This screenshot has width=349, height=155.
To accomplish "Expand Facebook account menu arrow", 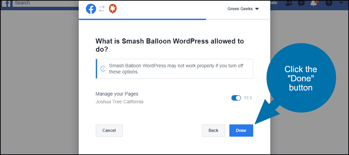I will (x=341, y=3).
